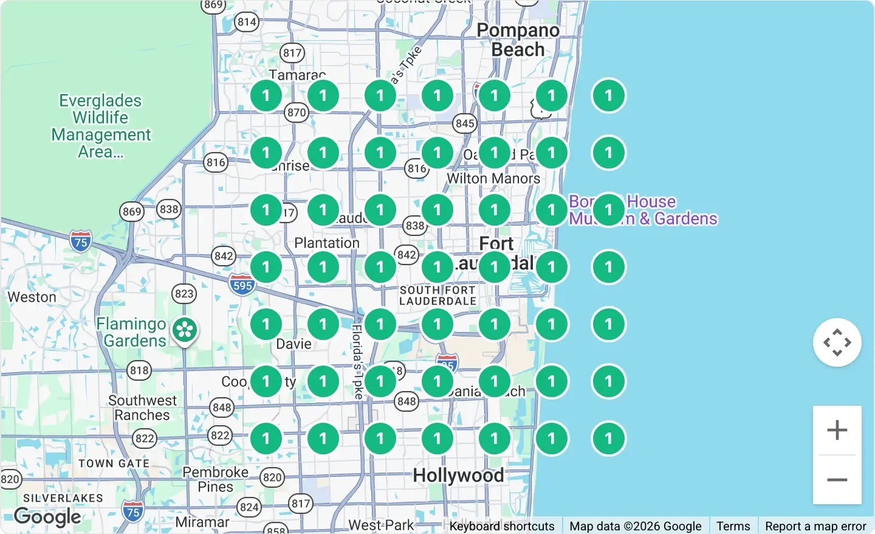Click the Everglades Wildlife Management Area label

(x=101, y=126)
